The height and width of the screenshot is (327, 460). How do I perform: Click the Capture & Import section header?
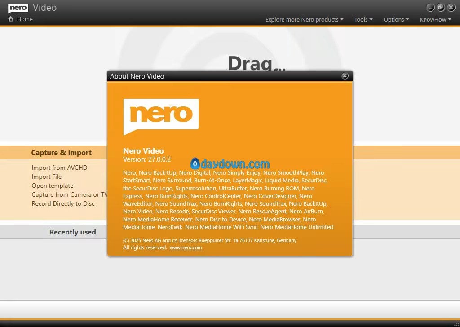click(61, 153)
